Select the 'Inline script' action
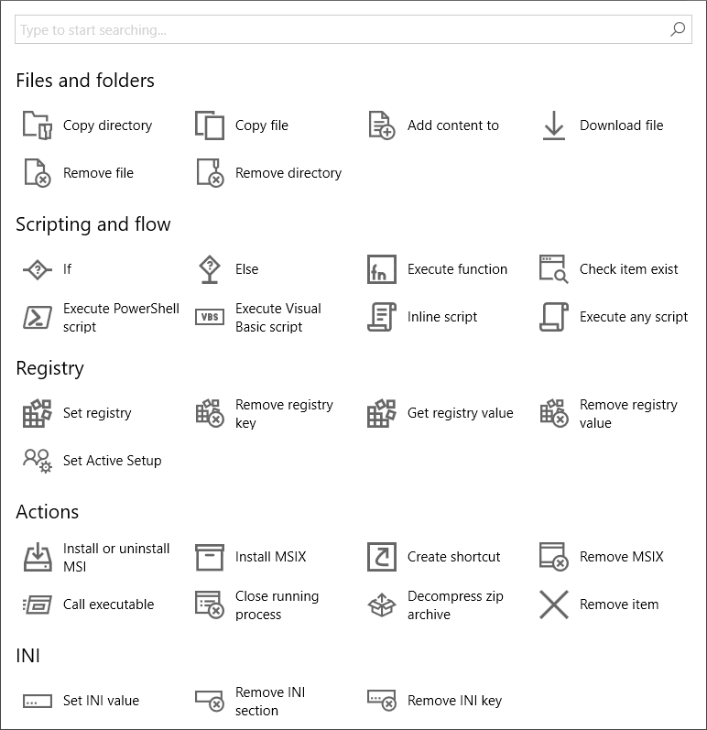Viewport: 707px width, 730px height. (x=442, y=317)
